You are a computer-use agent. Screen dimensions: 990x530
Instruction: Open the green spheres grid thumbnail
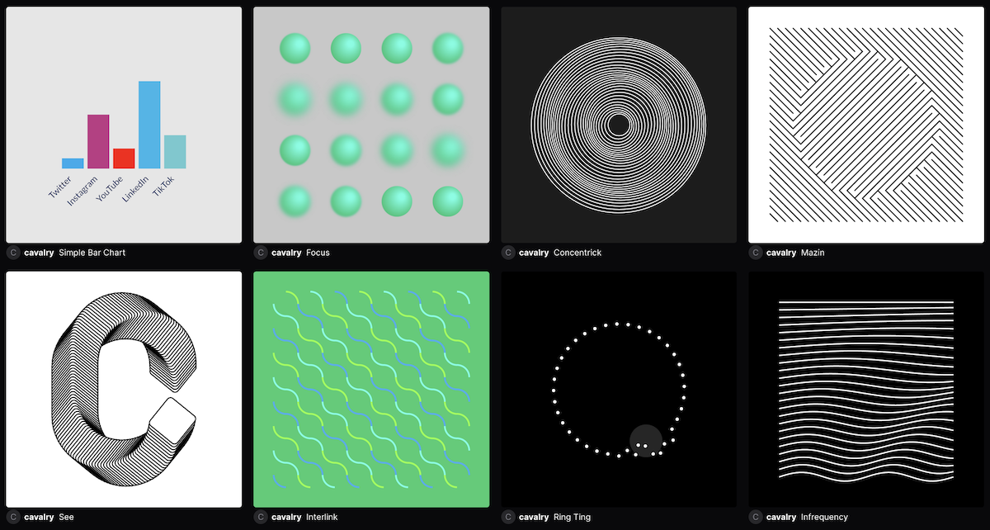pos(371,125)
